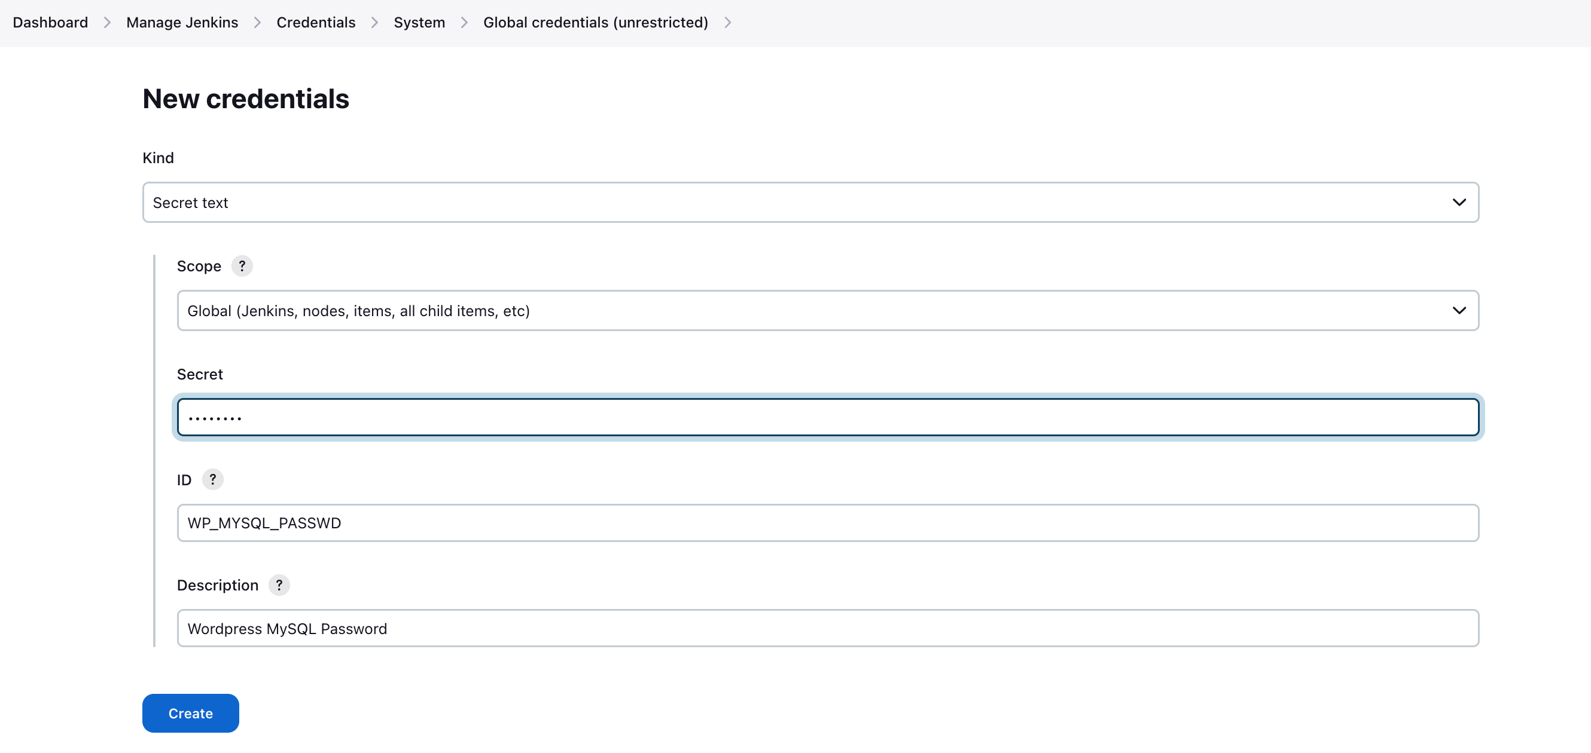1591x753 pixels.
Task: Click the chevron after Global credentials breadcrumb
Action: point(727,23)
